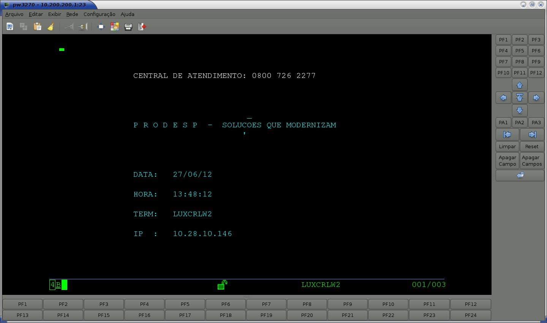Click the Reset button
Image resolution: width=547 pixels, height=323 pixels.
[532, 146]
